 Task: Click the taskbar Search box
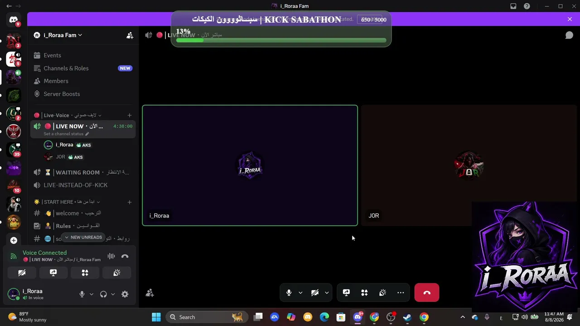[207, 317]
